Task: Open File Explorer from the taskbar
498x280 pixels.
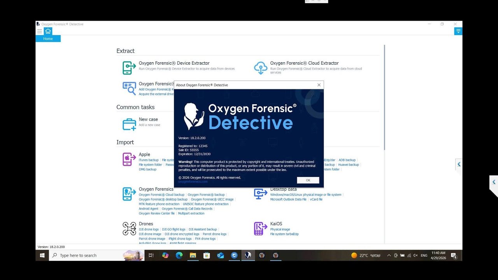Action: click(x=193, y=255)
